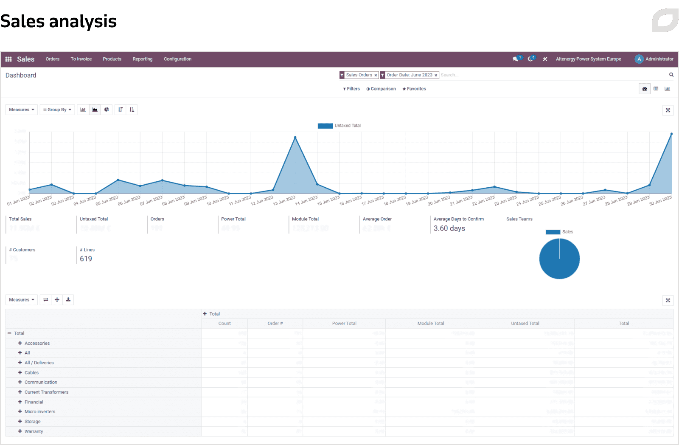This screenshot has height=445, width=679.
Task: Open the Favorites dropdown
Action: coord(414,89)
